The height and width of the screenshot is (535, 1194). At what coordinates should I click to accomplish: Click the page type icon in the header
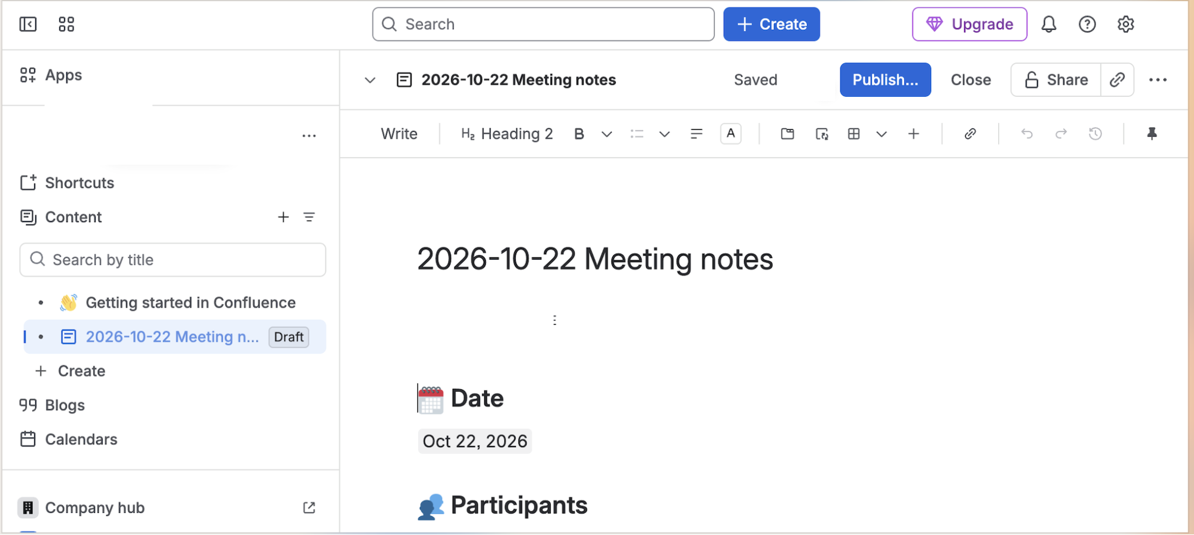(404, 80)
